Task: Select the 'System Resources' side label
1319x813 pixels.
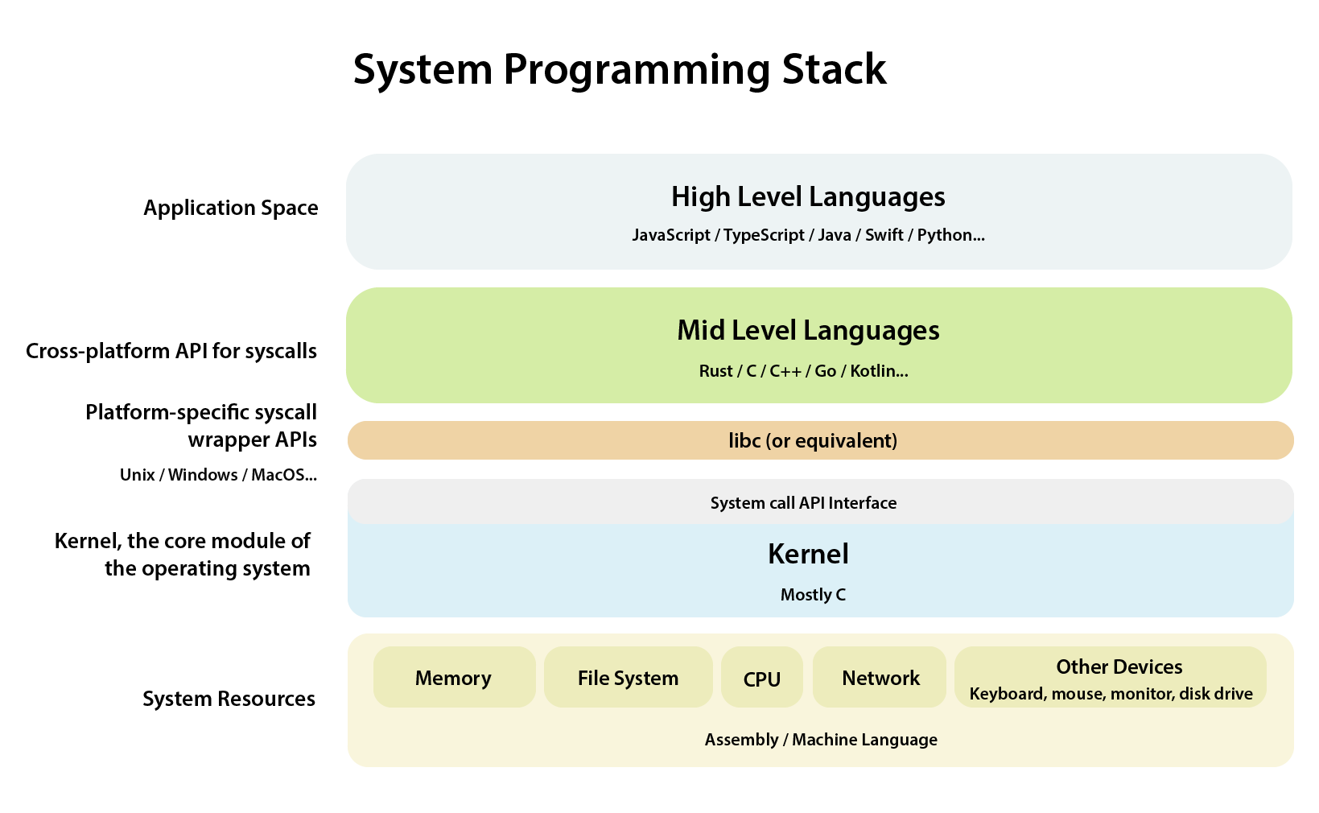Action: pyautogui.click(x=229, y=699)
